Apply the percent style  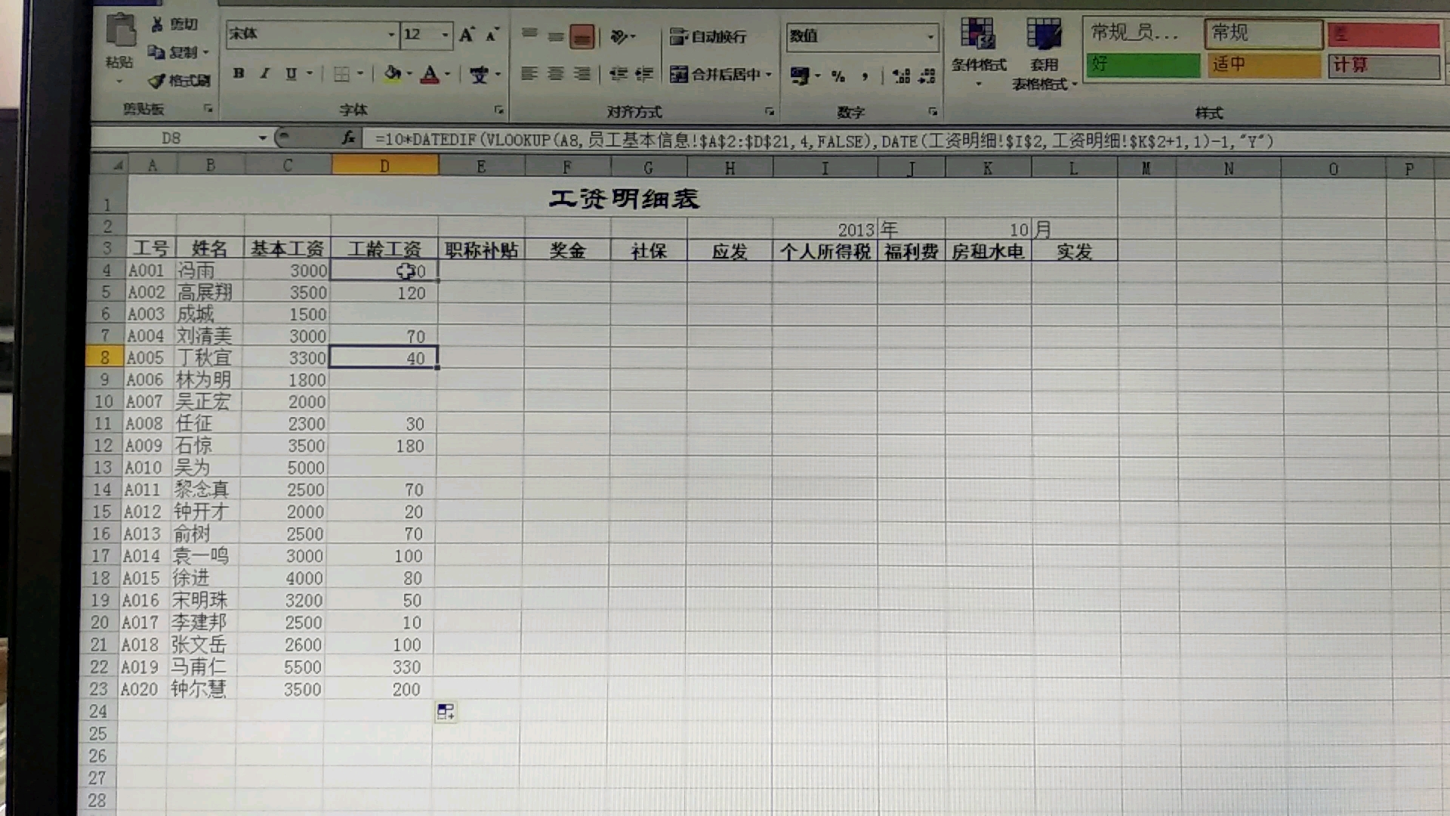[838, 76]
